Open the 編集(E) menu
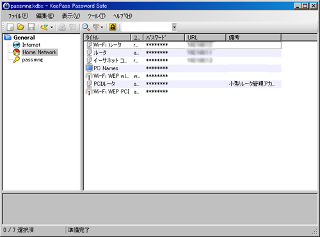Image resolution: width=320 pixels, height=237 pixels. click(45, 16)
